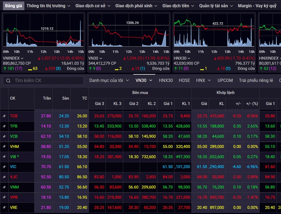Open the Bảng giá tab
The image size is (281, 214).
point(13,6)
